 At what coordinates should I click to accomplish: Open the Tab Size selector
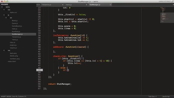tap(152, 97)
